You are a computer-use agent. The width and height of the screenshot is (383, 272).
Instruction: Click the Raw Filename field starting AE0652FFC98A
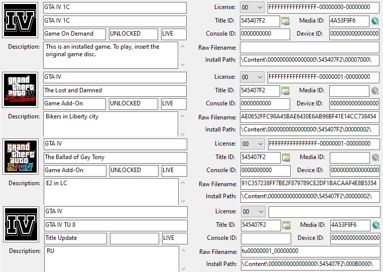pos(310,117)
